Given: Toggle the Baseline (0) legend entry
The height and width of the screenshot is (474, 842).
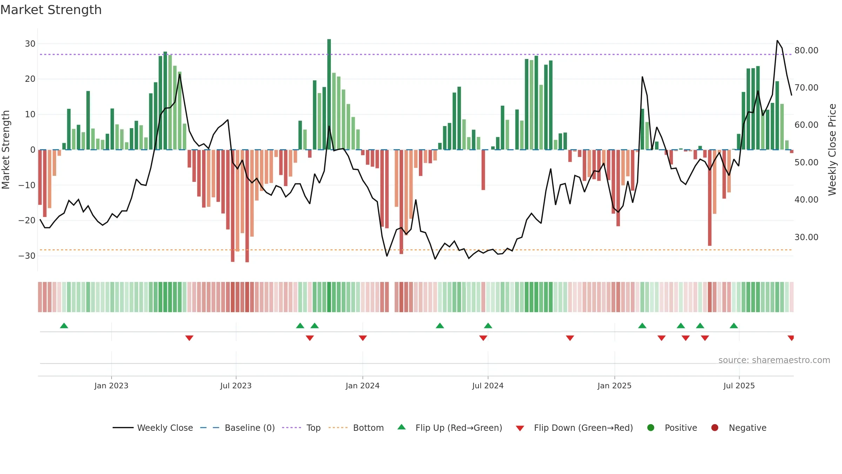Looking at the screenshot, I should [x=238, y=428].
